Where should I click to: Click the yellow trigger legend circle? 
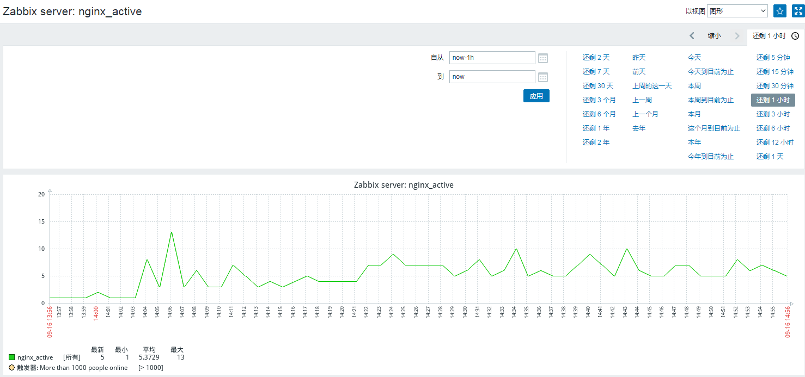12,368
